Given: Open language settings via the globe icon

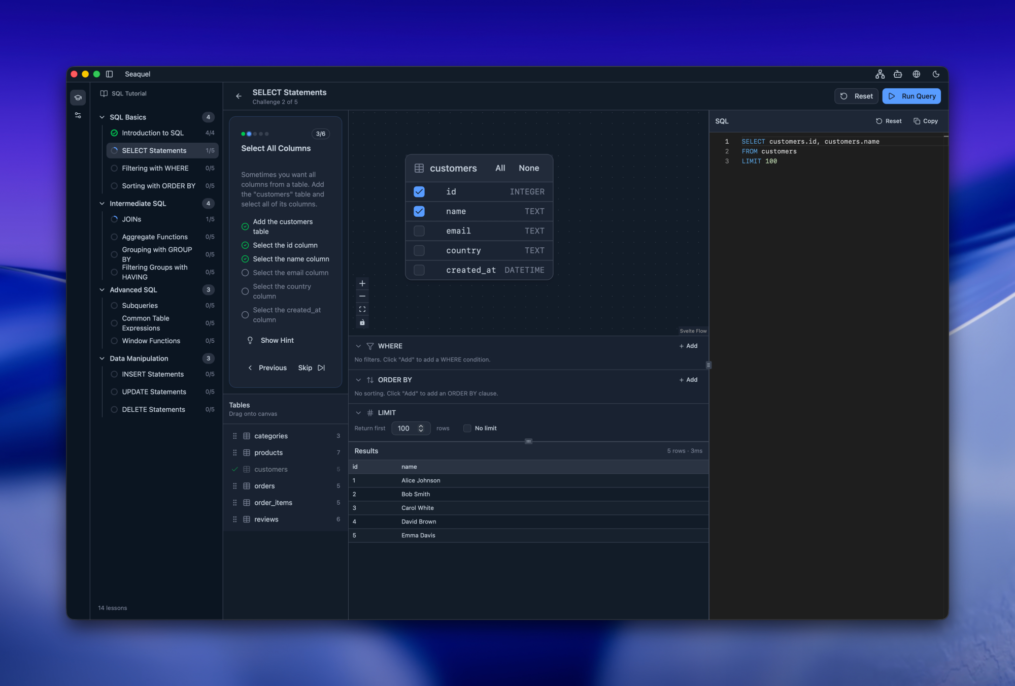Looking at the screenshot, I should point(917,74).
